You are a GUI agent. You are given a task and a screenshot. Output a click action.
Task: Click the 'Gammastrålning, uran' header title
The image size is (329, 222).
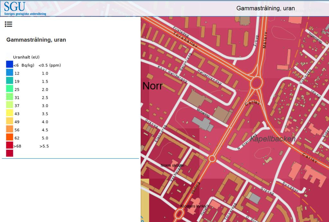click(265, 8)
